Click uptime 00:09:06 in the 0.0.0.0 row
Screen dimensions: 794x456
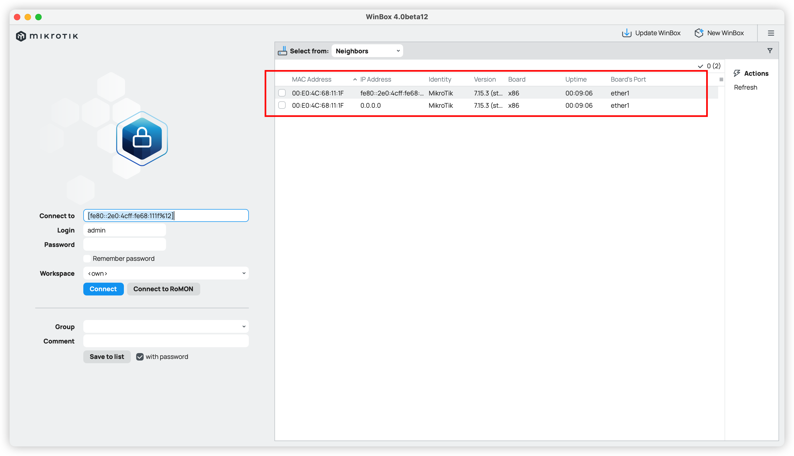tap(579, 106)
